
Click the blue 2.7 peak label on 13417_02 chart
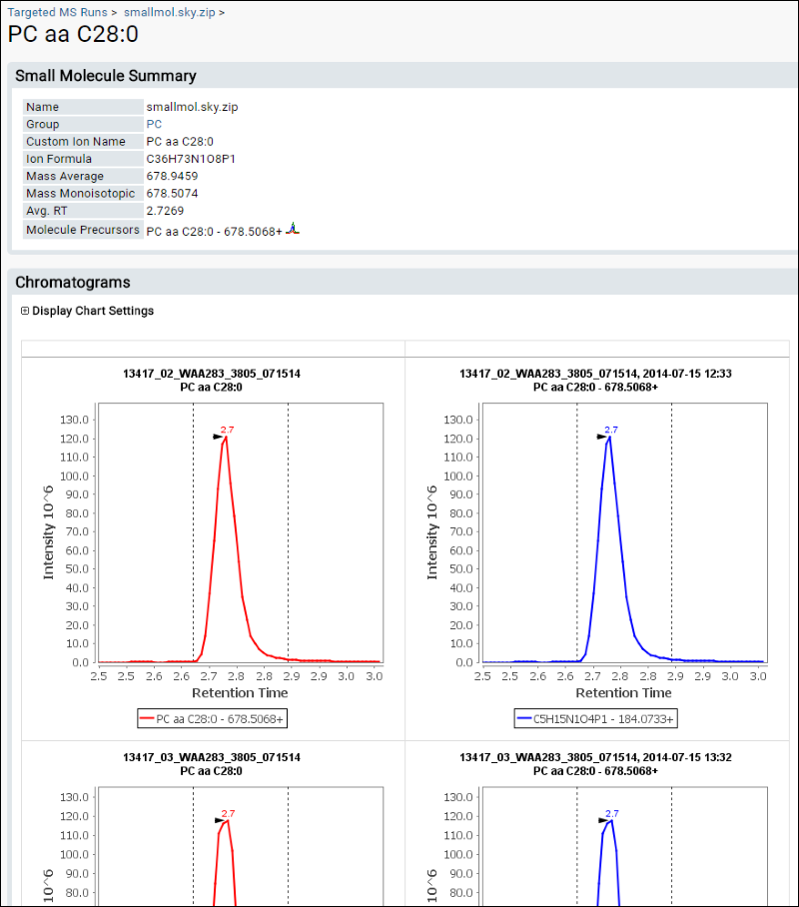click(611, 430)
